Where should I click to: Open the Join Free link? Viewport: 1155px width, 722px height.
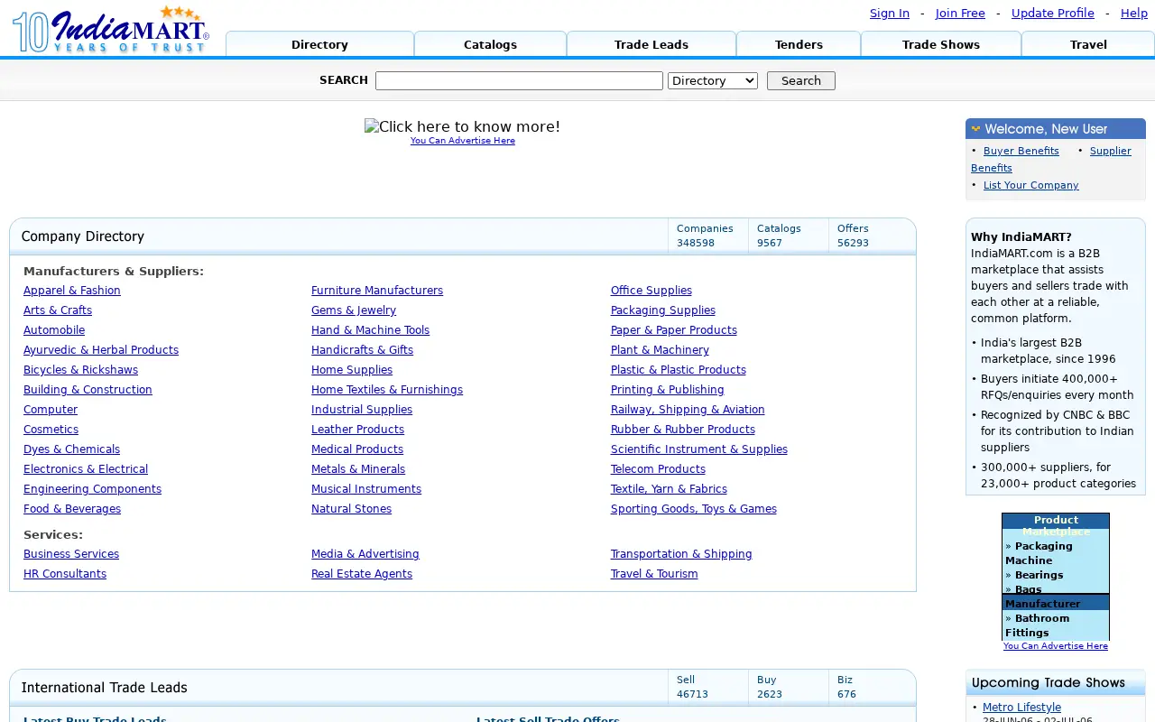960,13
